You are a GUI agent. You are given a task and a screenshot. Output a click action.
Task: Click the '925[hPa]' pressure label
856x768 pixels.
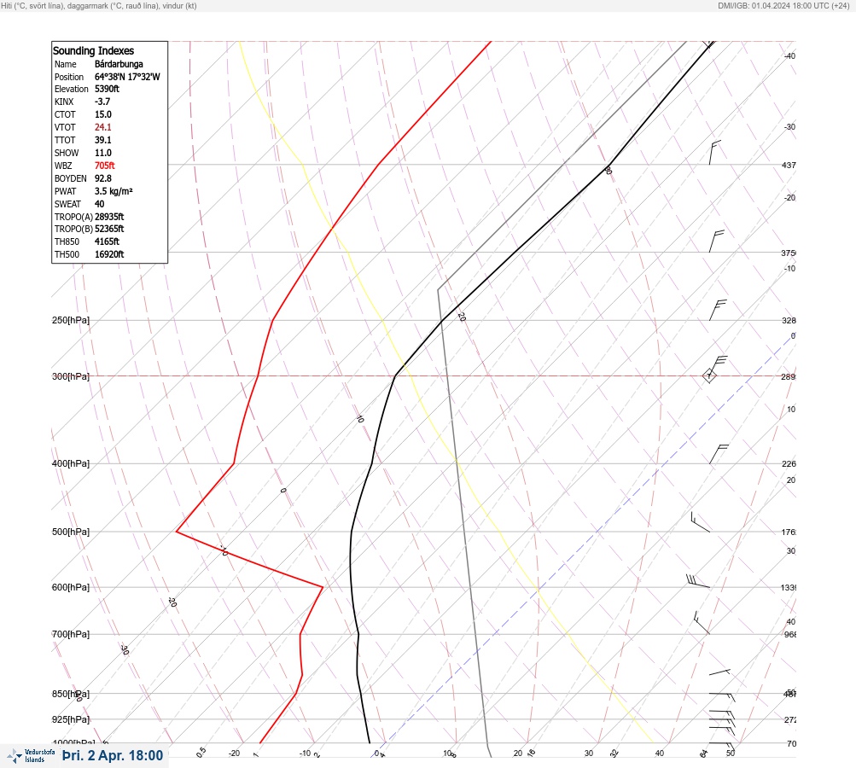click(x=71, y=719)
